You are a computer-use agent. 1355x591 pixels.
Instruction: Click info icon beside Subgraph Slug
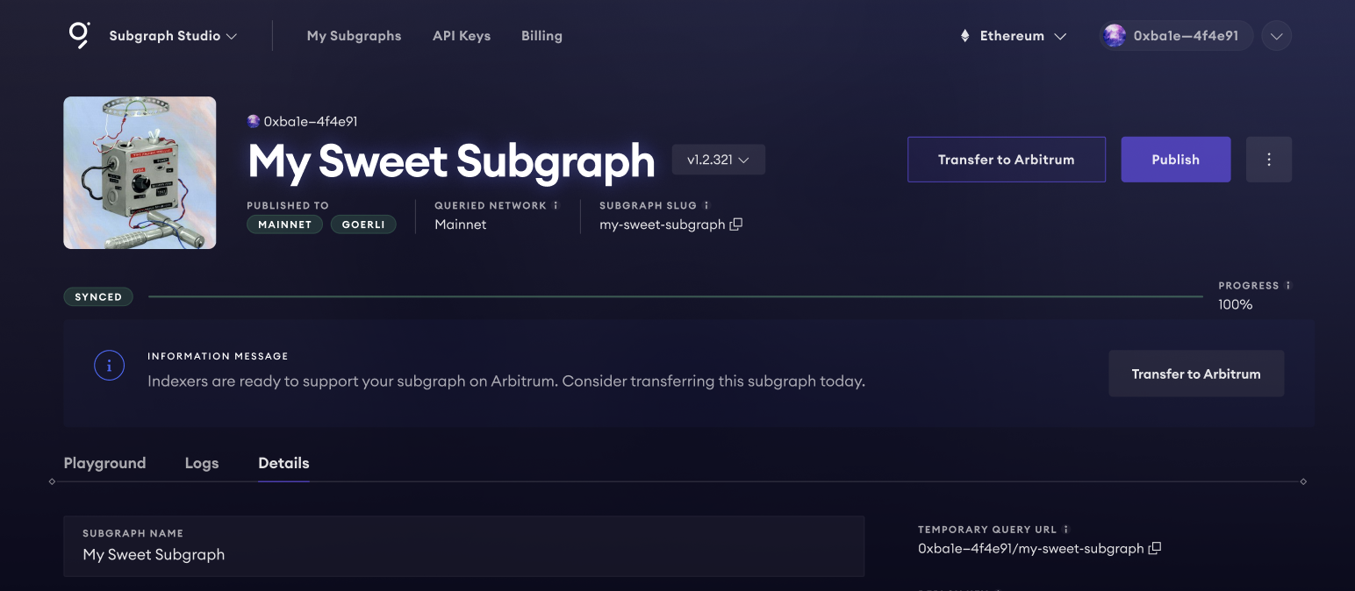(706, 205)
